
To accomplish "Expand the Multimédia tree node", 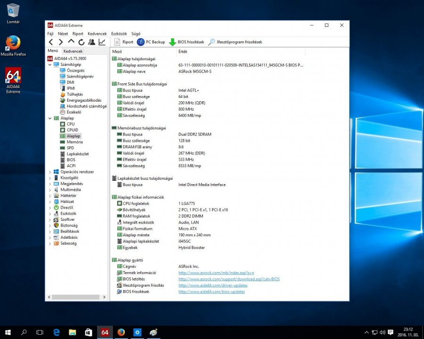I will [50, 190].
